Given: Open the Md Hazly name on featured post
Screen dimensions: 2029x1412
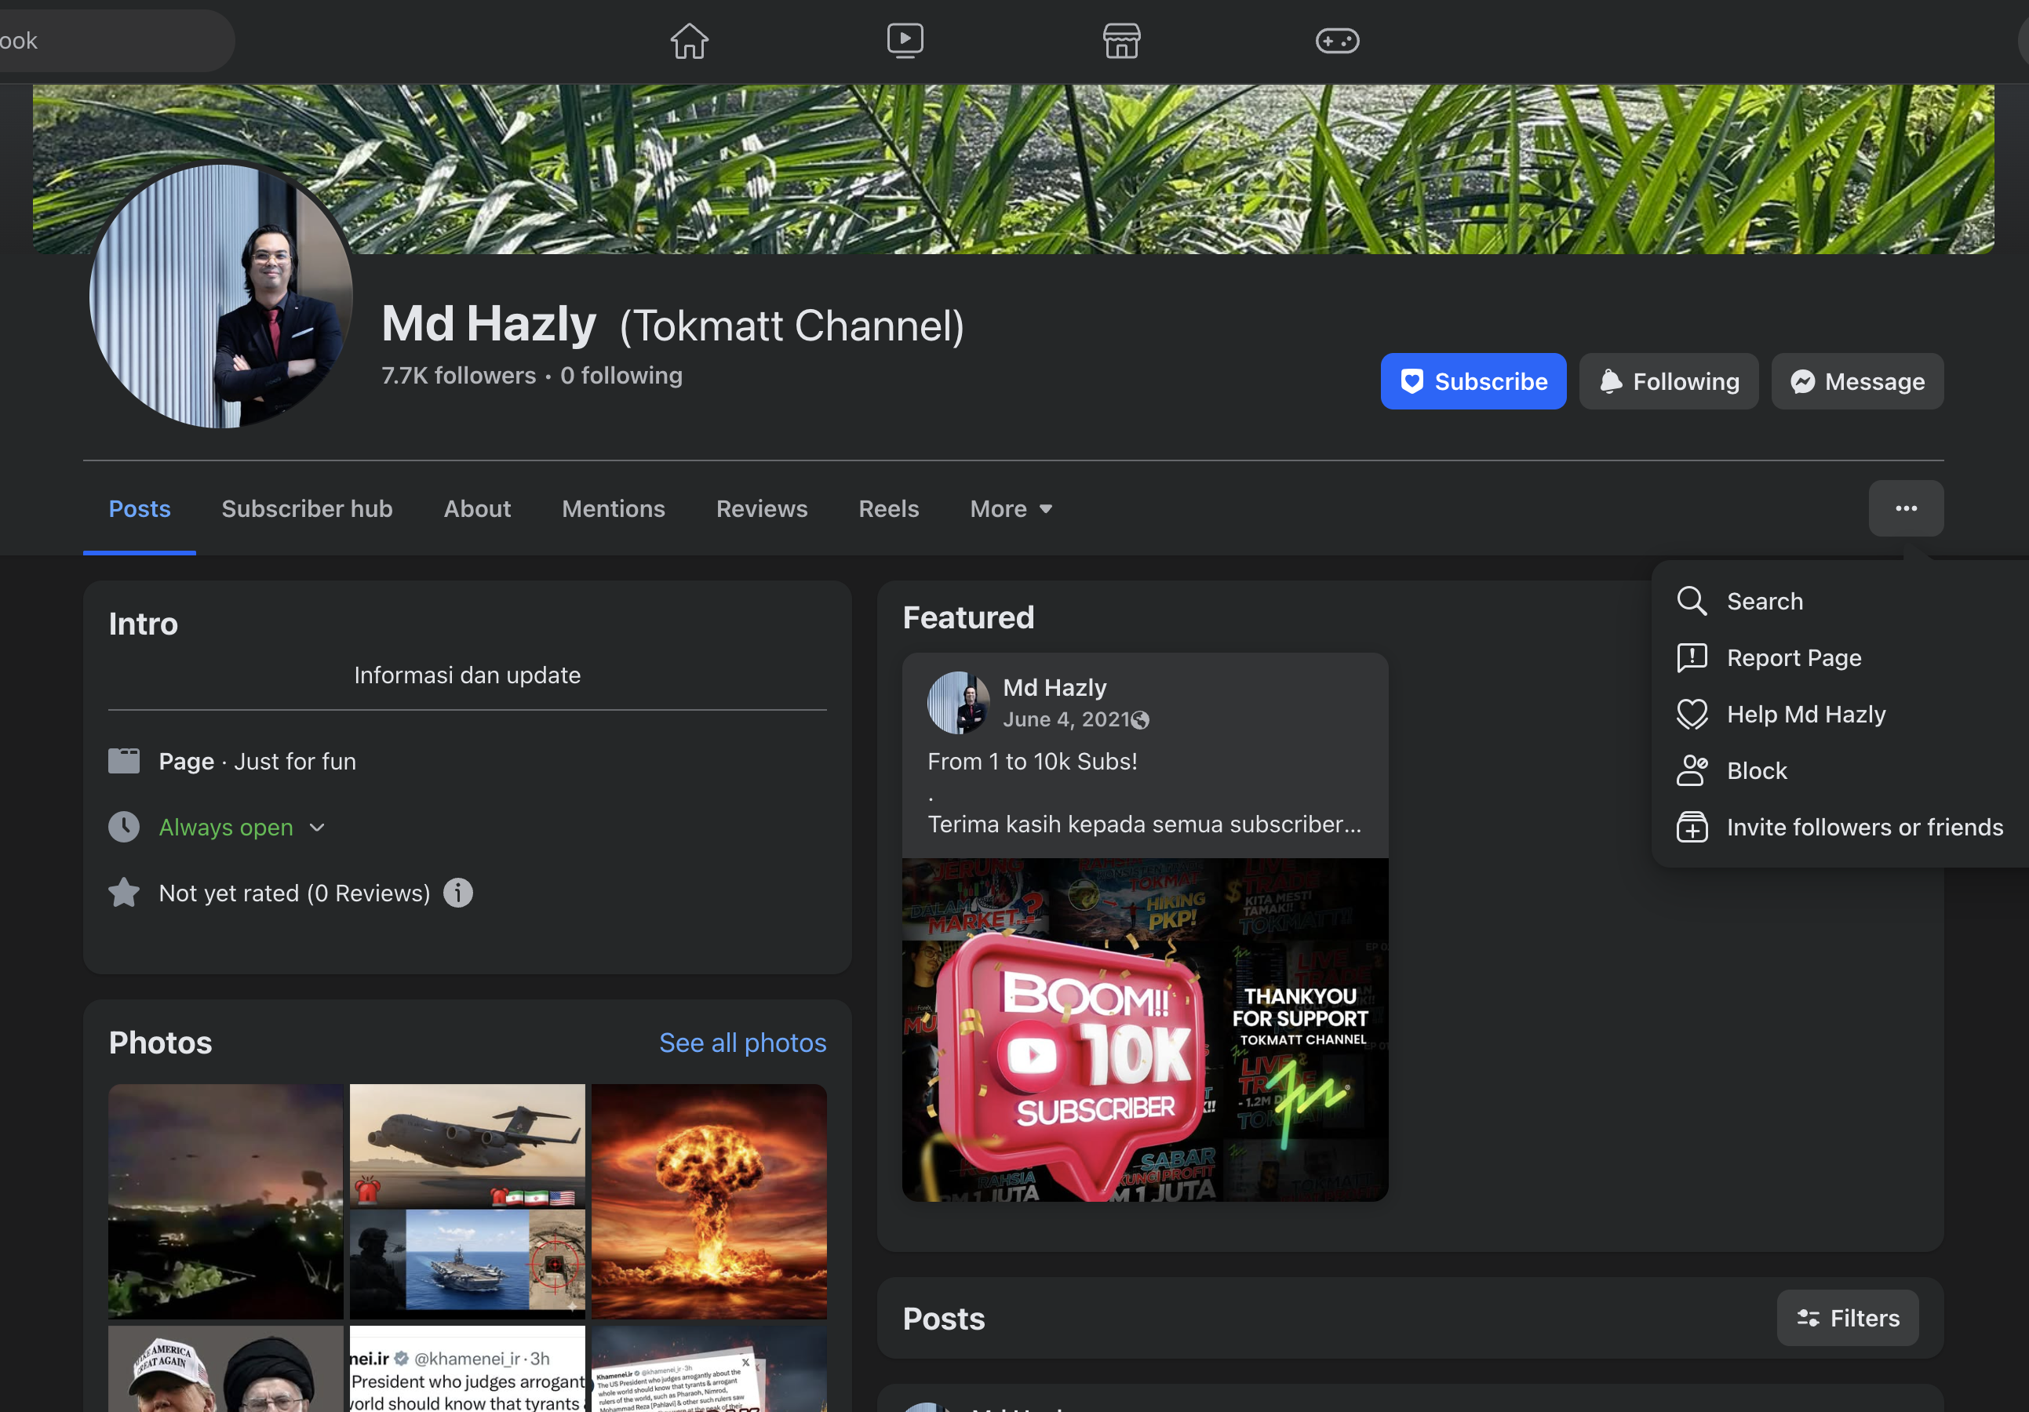Looking at the screenshot, I should point(1055,687).
